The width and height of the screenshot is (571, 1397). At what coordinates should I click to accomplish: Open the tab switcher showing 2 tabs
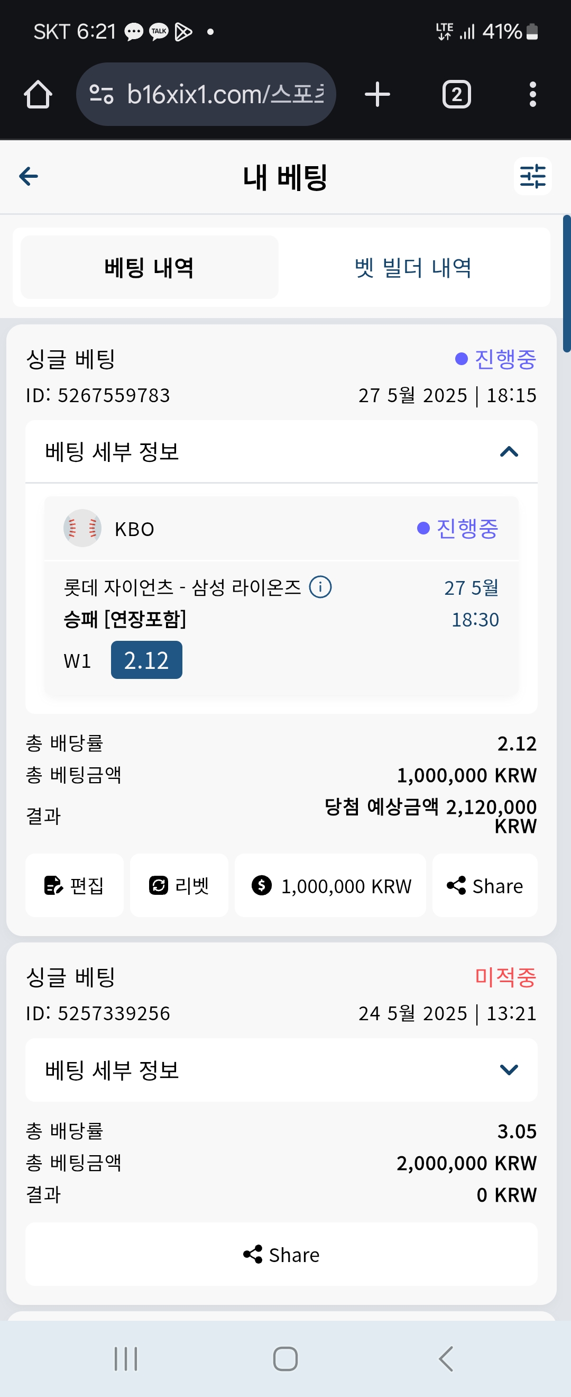[456, 94]
